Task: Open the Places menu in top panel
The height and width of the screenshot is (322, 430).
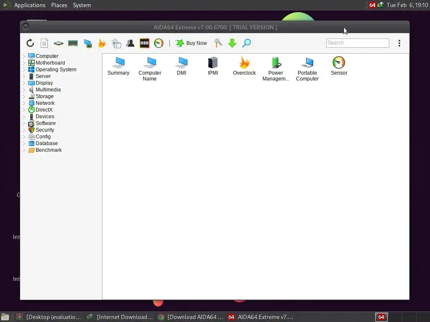Action: 59,5
